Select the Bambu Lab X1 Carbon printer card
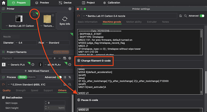207x112 pixels. click(19, 21)
